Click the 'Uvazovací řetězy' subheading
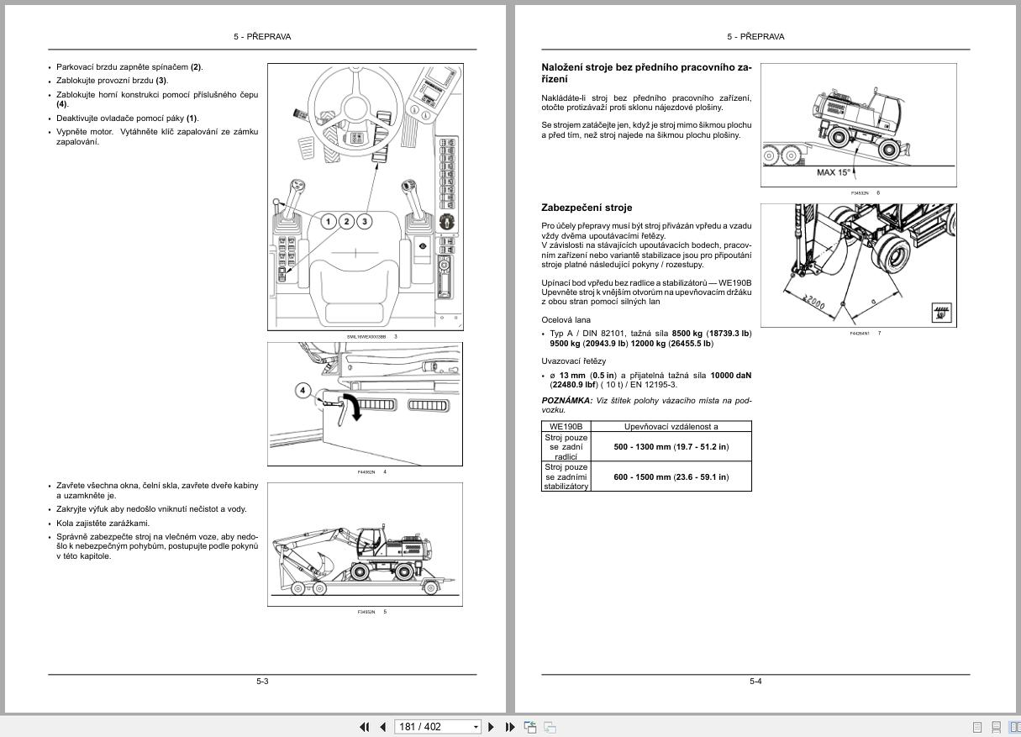This screenshot has height=737, width=1021. (573, 361)
